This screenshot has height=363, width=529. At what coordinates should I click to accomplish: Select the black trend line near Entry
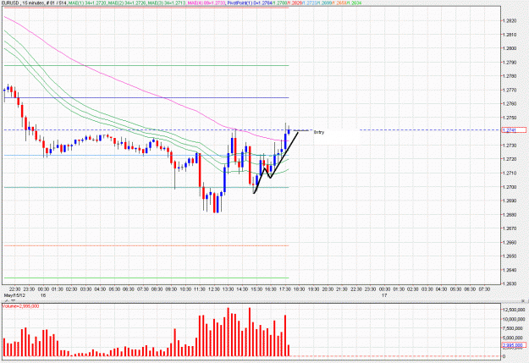(284, 155)
